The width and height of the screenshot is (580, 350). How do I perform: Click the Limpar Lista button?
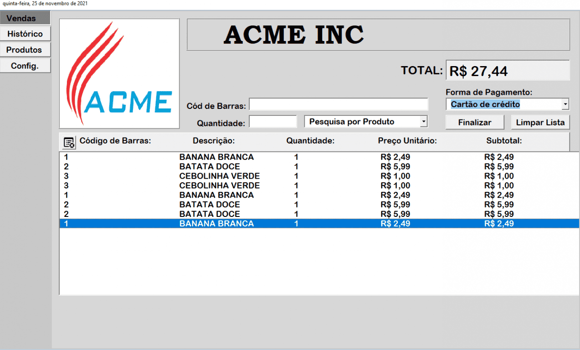click(540, 123)
